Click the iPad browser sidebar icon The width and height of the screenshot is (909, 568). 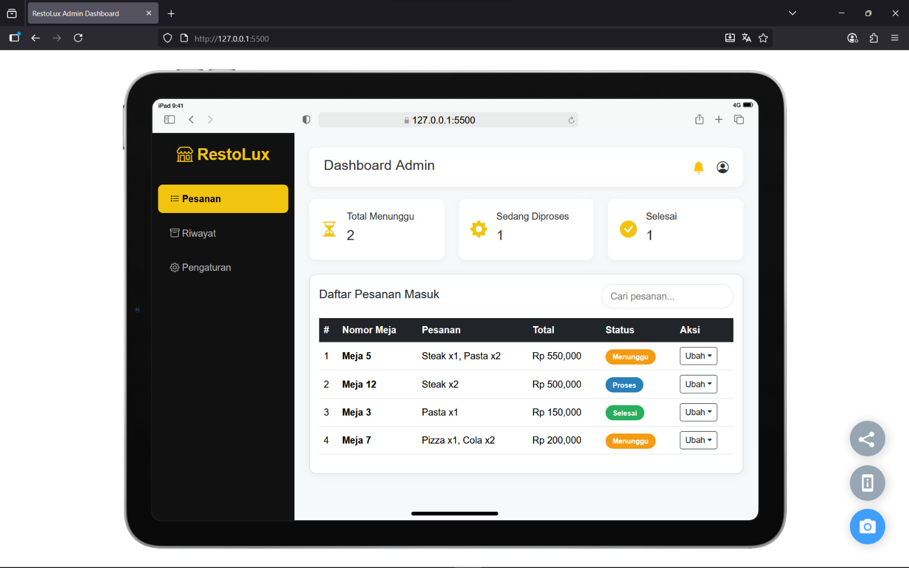pos(169,119)
